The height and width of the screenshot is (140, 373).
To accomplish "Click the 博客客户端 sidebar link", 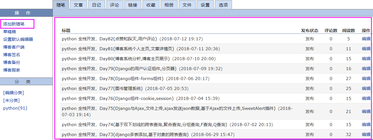I will pyautogui.click(x=14, y=47).
